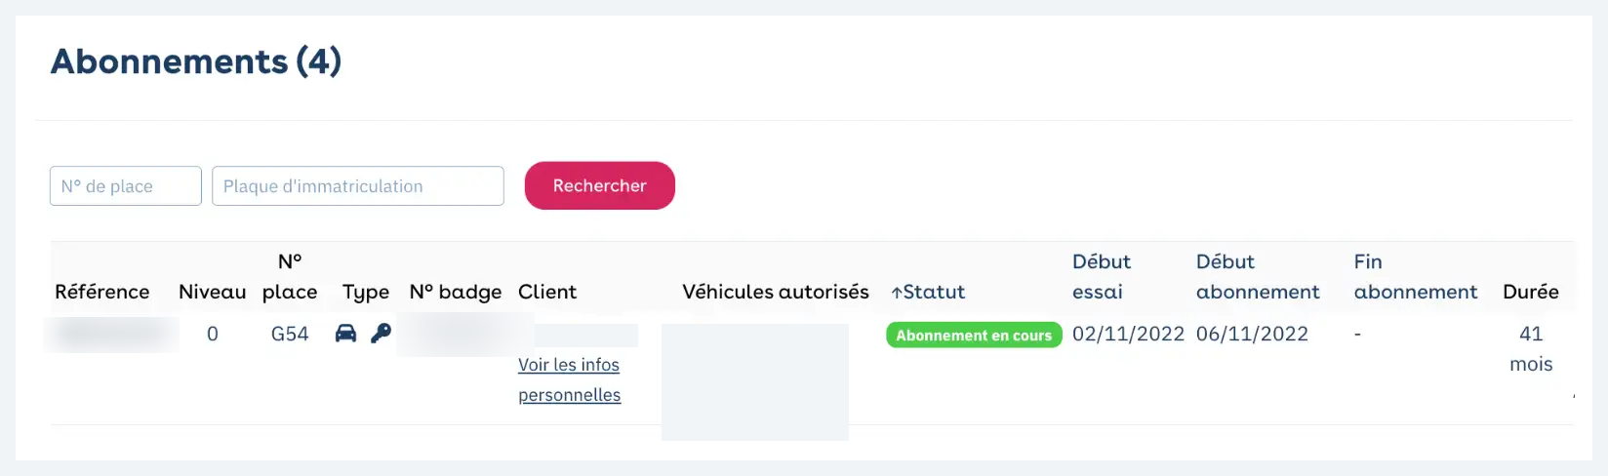Click the car type icon in row G54
The image size is (1608, 476).
click(345, 334)
